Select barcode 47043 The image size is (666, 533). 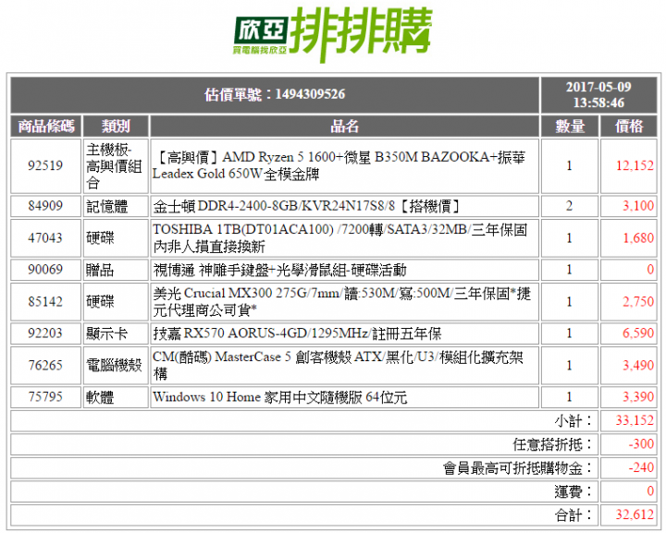(45, 238)
